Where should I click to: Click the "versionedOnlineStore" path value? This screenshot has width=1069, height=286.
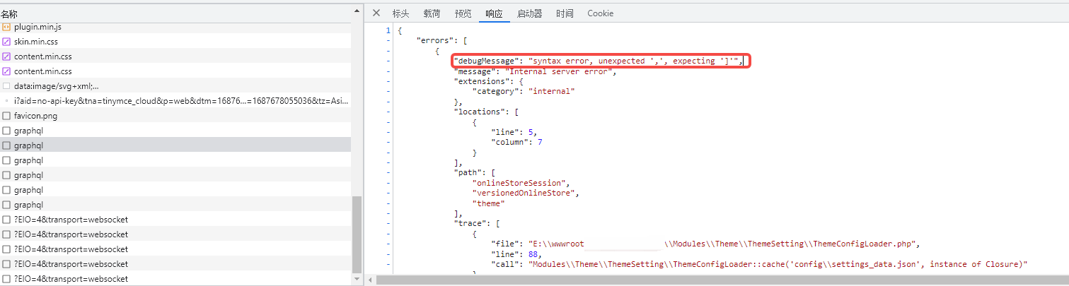[x=526, y=193]
